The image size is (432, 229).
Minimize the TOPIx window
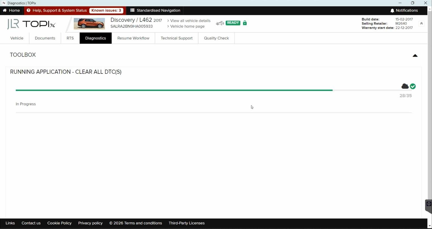[x=400, y=3]
